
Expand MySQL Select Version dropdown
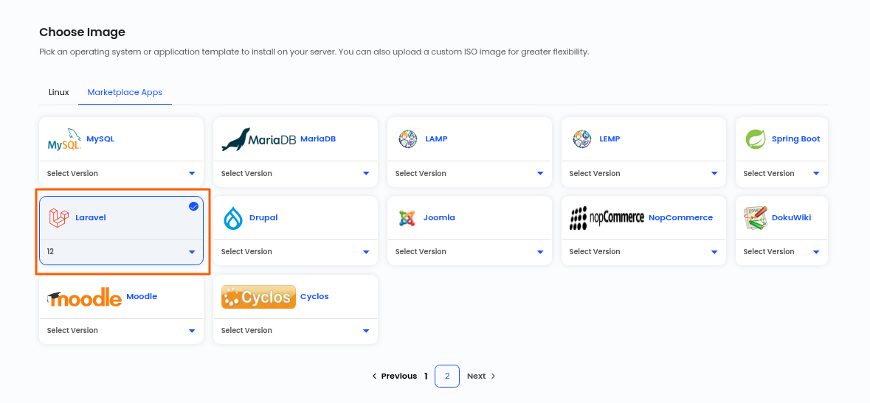pos(122,174)
